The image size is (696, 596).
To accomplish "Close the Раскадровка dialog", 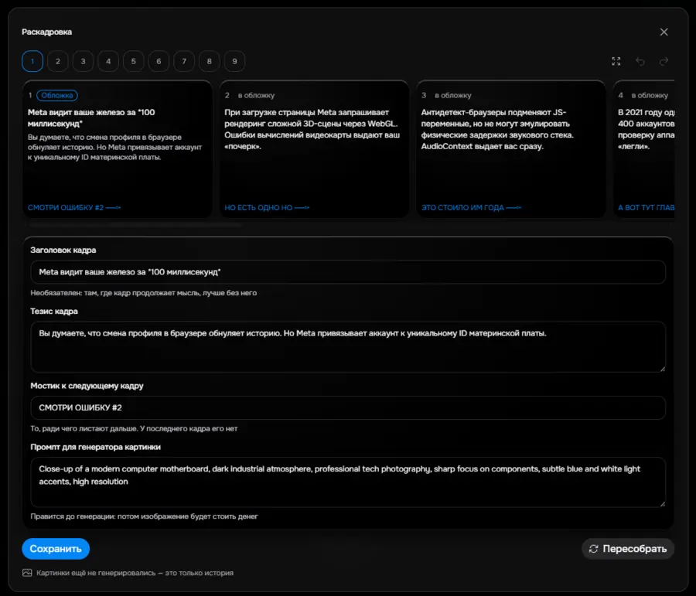I will (x=664, y=32).
